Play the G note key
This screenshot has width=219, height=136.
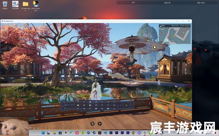click(102, 109)
